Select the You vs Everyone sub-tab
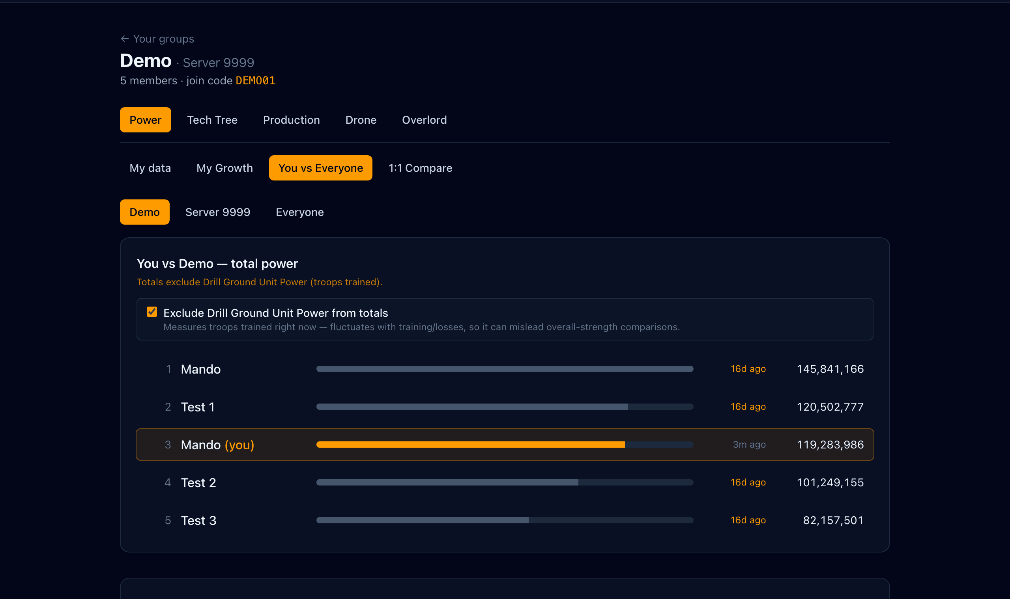 (321, 168)
